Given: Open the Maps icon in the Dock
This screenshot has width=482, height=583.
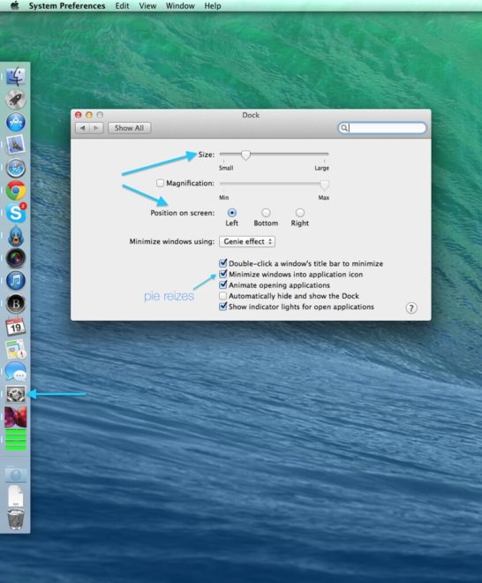Looking at the screenshot, I should coord(16,349).
